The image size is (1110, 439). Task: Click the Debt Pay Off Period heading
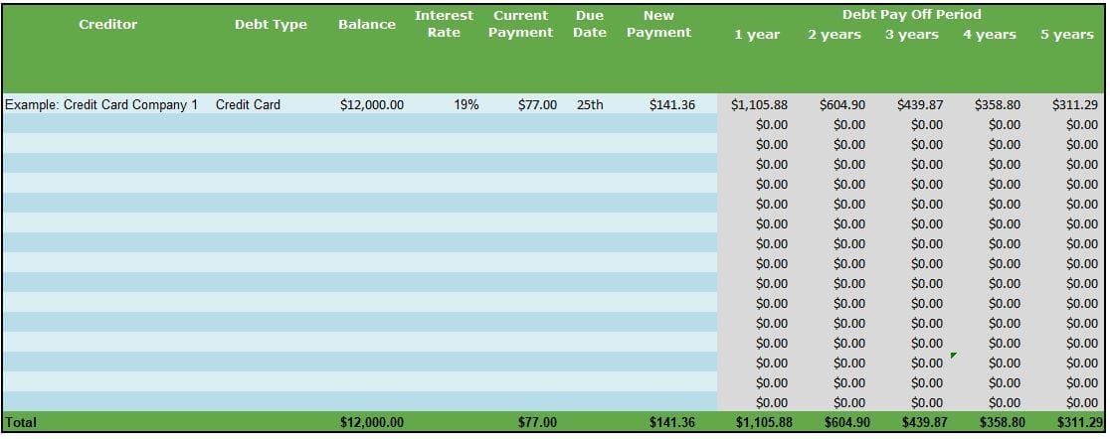[912, 14]
